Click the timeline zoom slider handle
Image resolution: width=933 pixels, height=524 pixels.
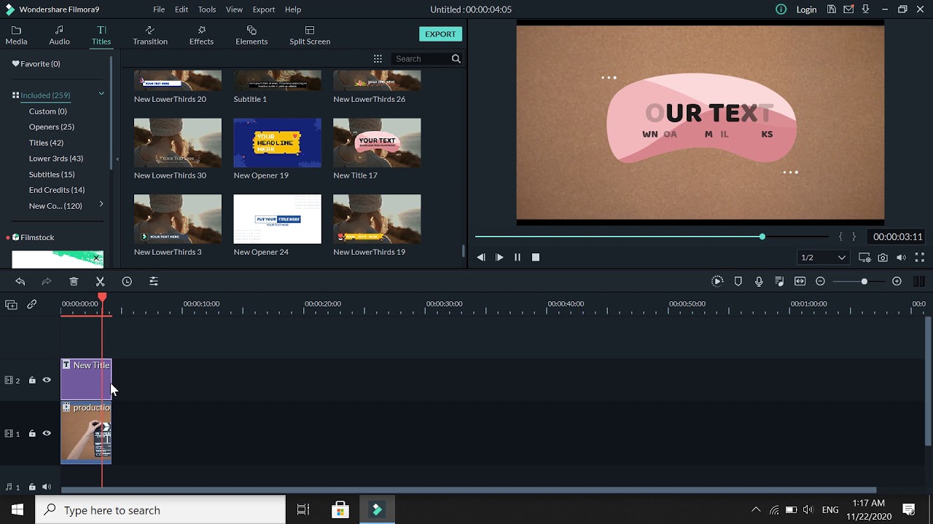click(x=864, y=282)
